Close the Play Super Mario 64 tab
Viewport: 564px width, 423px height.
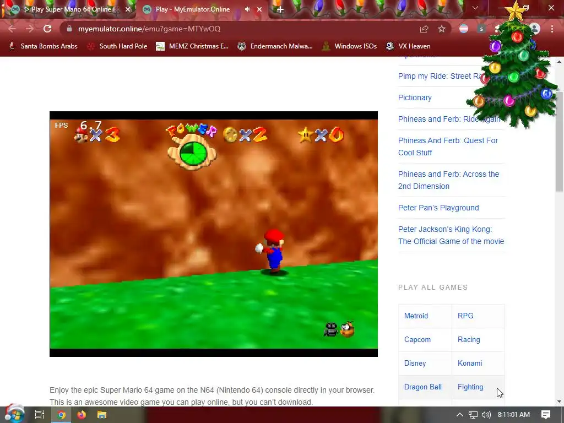[128, 9]
